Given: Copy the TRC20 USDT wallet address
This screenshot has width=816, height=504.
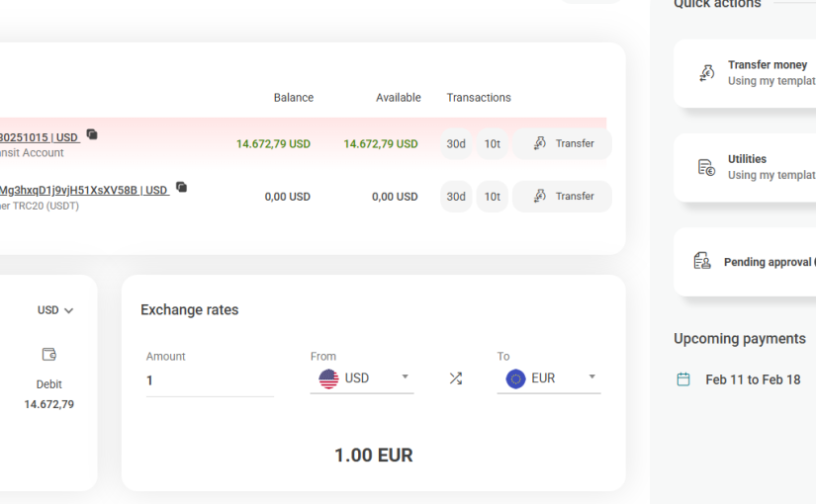Looking at the screenshot, I should (x=181, y=187).
